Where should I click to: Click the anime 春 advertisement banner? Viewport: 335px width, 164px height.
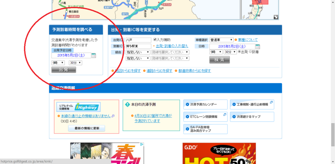[x=107, y=153]
